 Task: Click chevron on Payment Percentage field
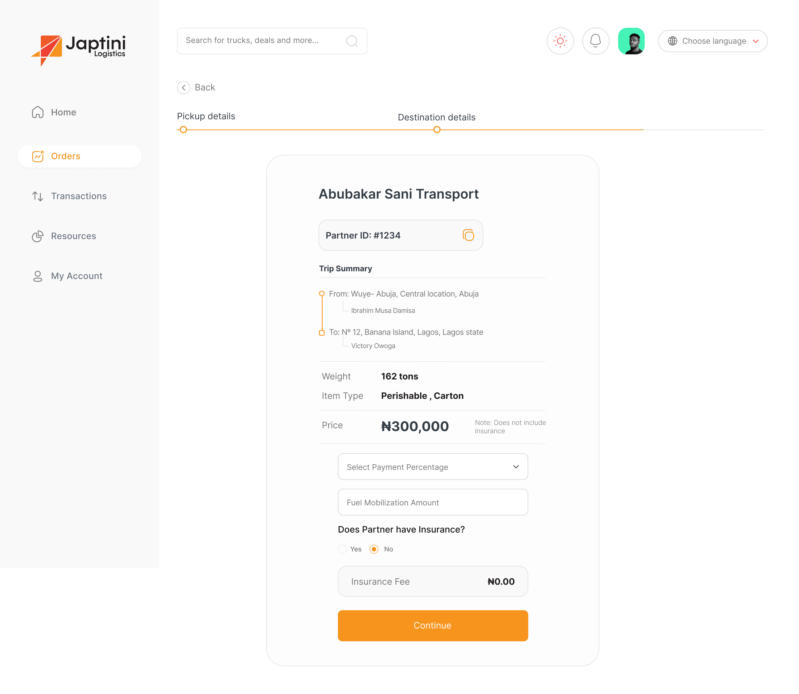(516, 467)
